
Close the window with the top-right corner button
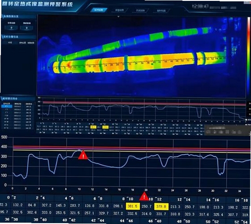tap(247, 3)
